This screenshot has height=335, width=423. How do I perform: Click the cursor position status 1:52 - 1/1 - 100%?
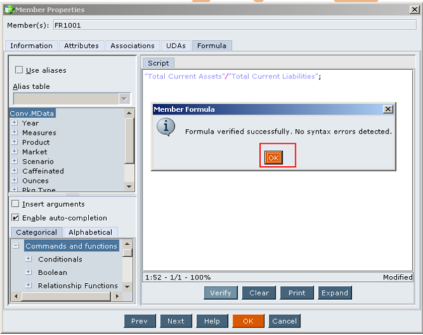pos(178,277)
